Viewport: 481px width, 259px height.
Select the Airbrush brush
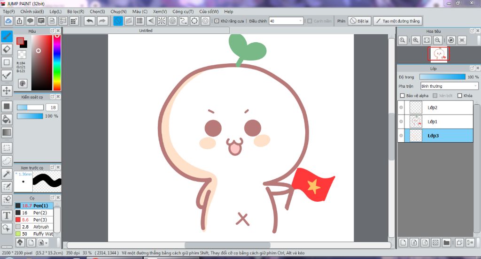[x=34, y=227]
